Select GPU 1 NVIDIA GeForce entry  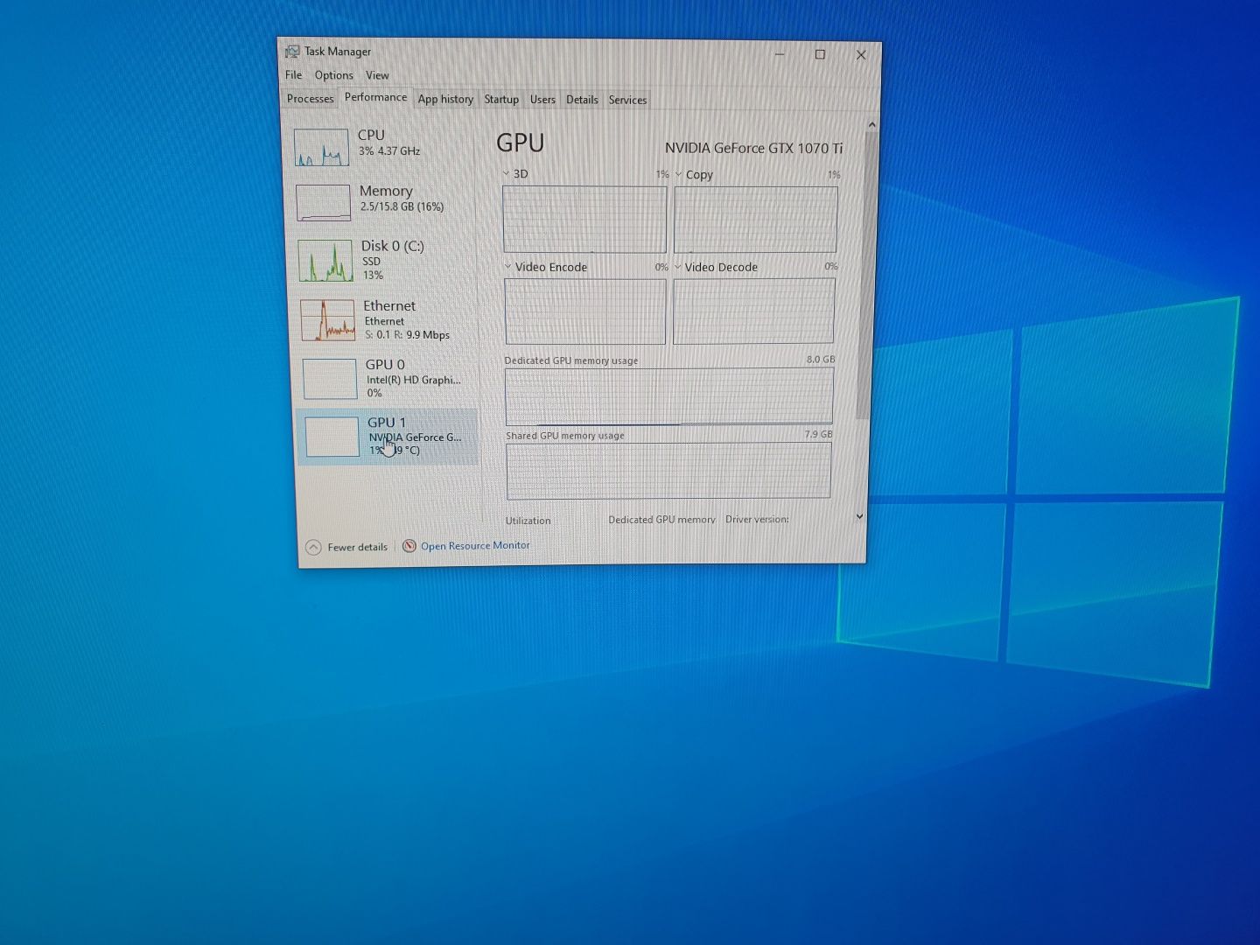[388, 436]
